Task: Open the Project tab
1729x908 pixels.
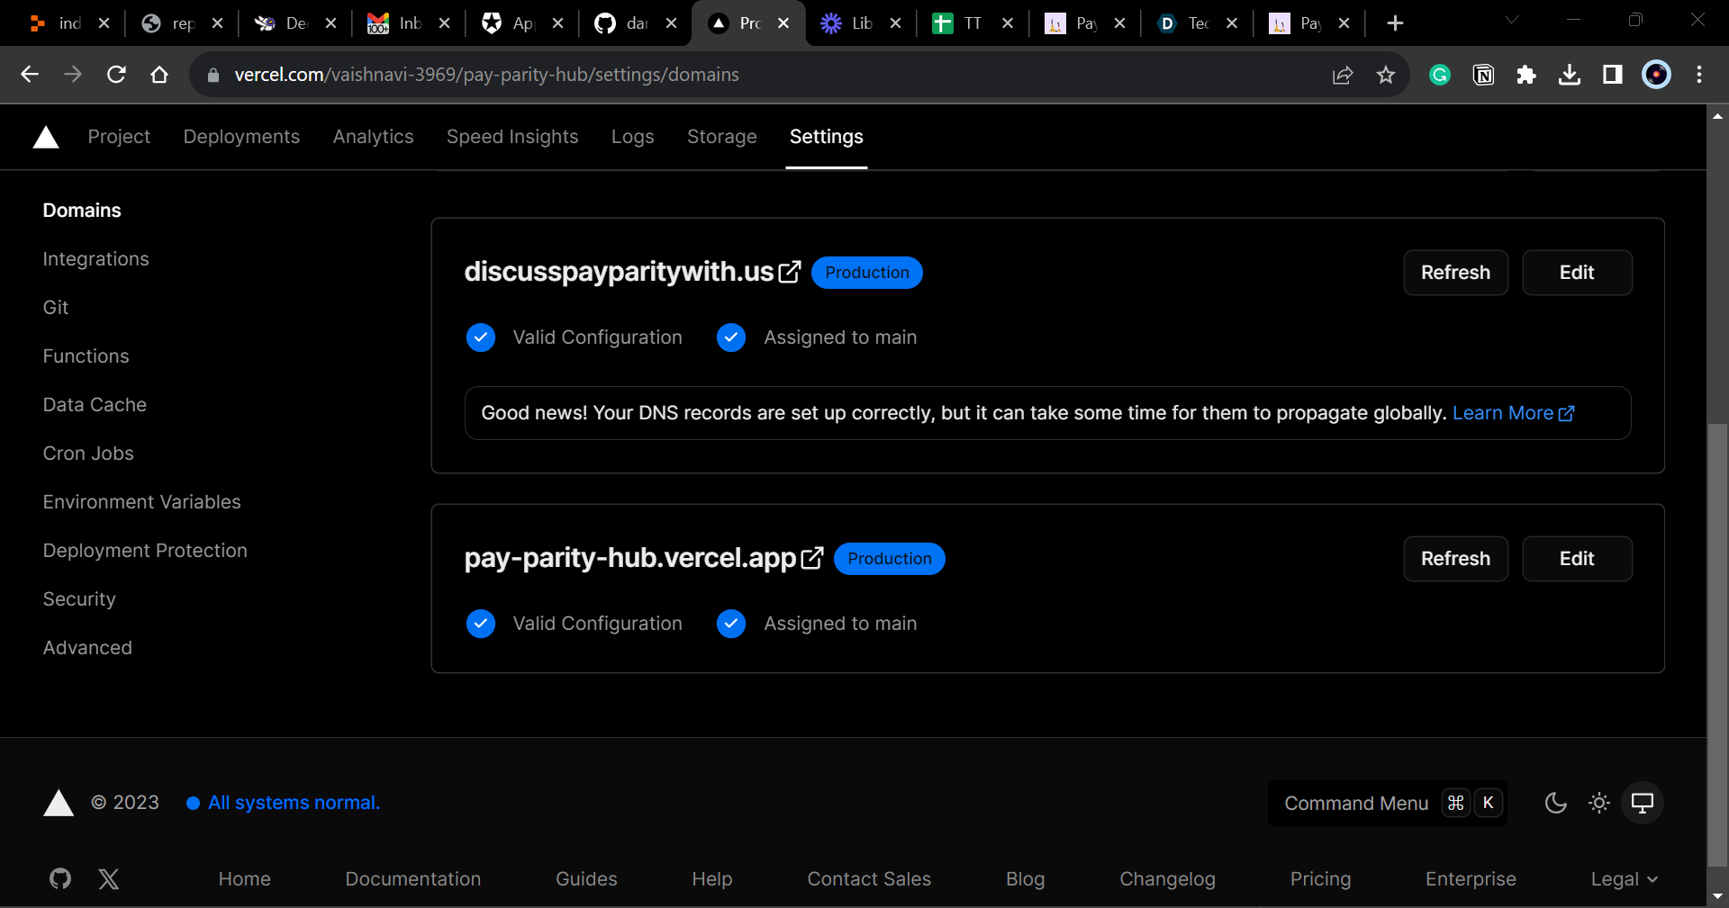Action: tap(119, 137)
